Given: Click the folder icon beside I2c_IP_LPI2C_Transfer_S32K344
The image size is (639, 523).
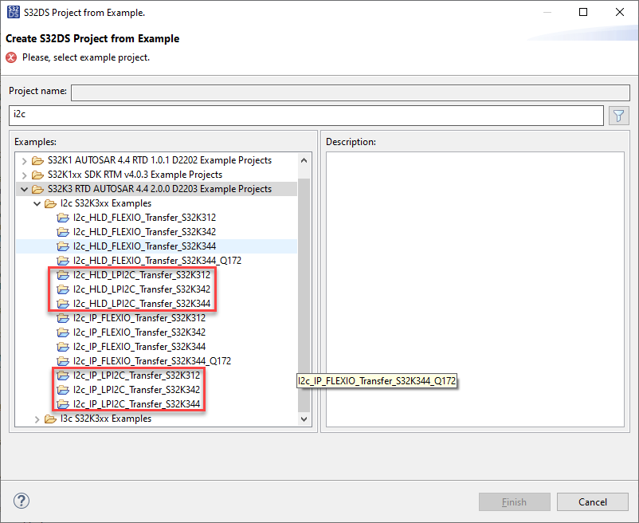Looking at the screenshot, I should [x=64, y=404].
